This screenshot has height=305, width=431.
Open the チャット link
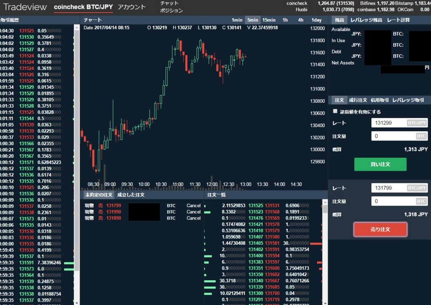[169, 3]
